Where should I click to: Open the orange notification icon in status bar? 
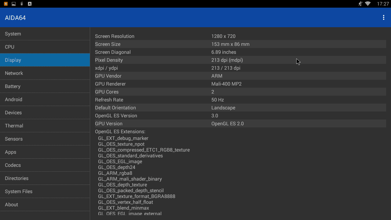[x=6, y=4]
